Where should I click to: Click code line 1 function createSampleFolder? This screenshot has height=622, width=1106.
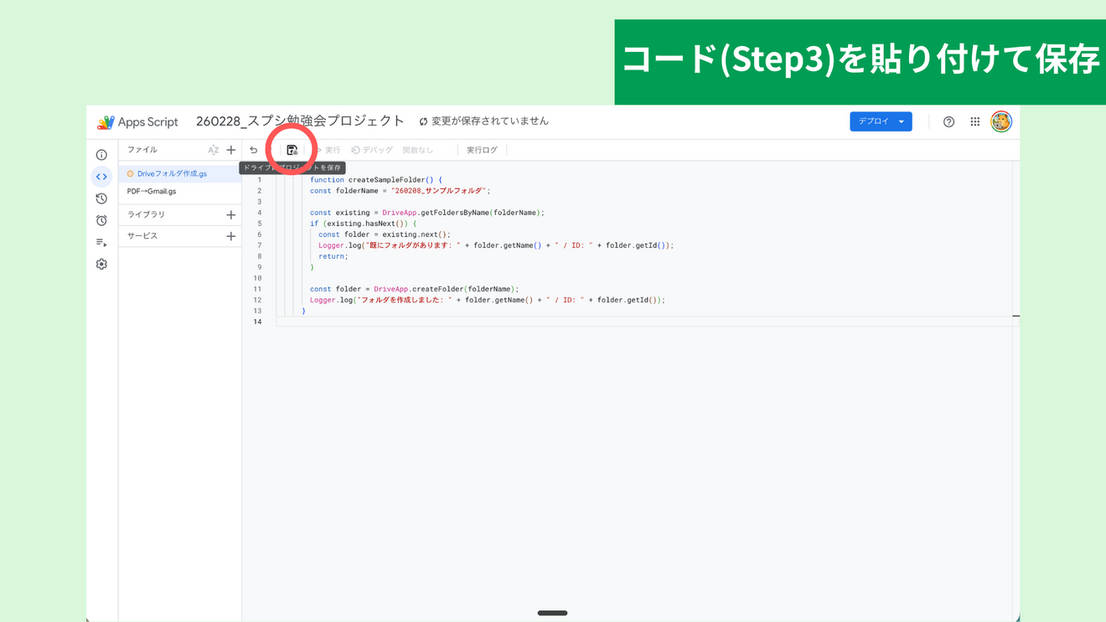(x=376, y=180)
